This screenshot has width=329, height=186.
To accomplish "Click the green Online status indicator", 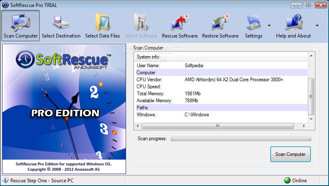I will [x=287, y=180].
